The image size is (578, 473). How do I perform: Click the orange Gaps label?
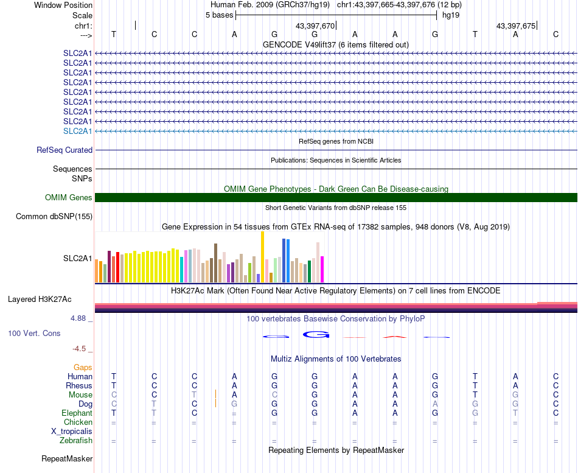click(x=83, y=368)
